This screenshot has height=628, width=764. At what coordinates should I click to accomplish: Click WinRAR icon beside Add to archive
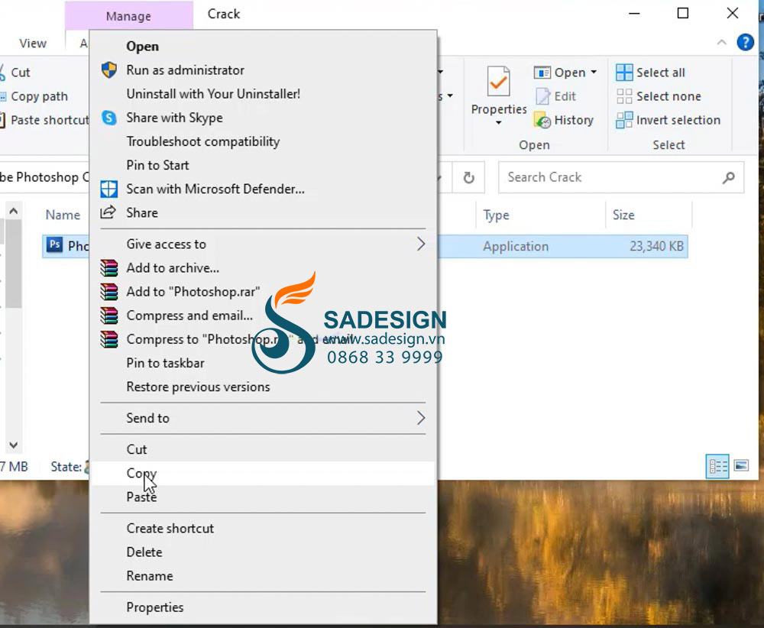[108, 268]
